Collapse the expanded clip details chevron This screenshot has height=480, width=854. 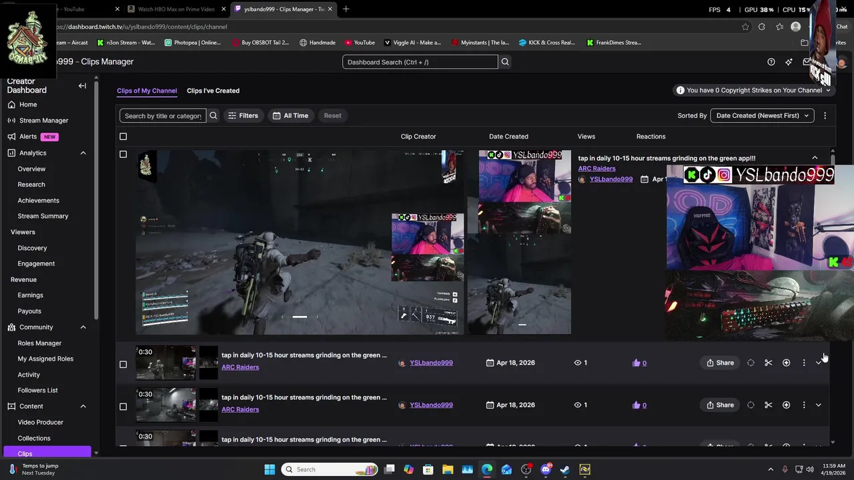tap(815, 159)
